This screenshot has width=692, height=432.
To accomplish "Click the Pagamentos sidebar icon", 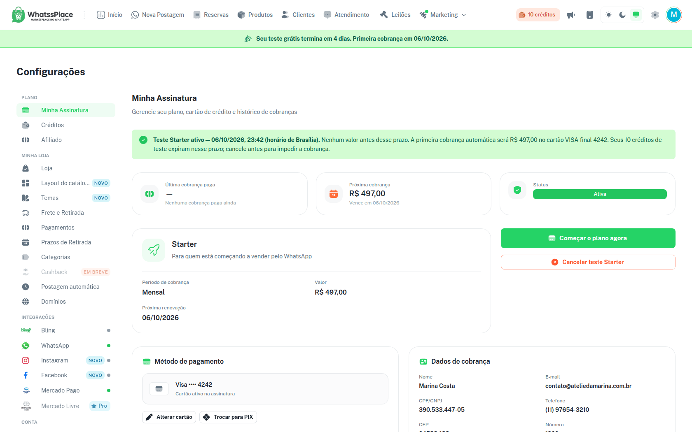I will [26, 228].
